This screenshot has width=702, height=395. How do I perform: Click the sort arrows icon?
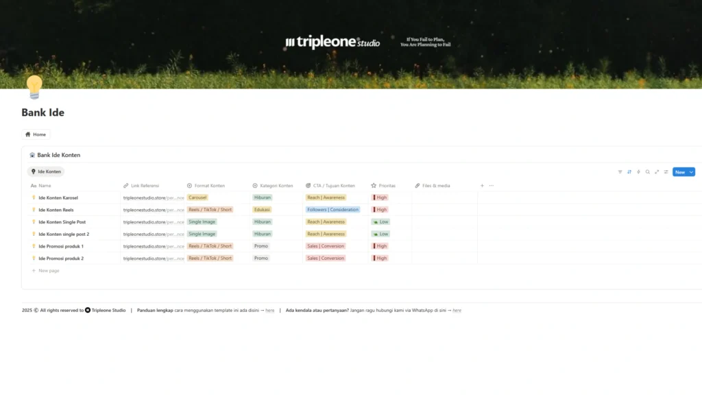pos(629,172)
